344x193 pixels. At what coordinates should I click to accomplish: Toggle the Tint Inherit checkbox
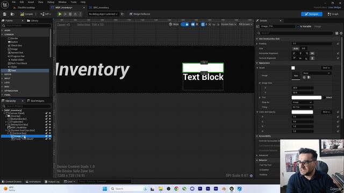click(324, 98)
